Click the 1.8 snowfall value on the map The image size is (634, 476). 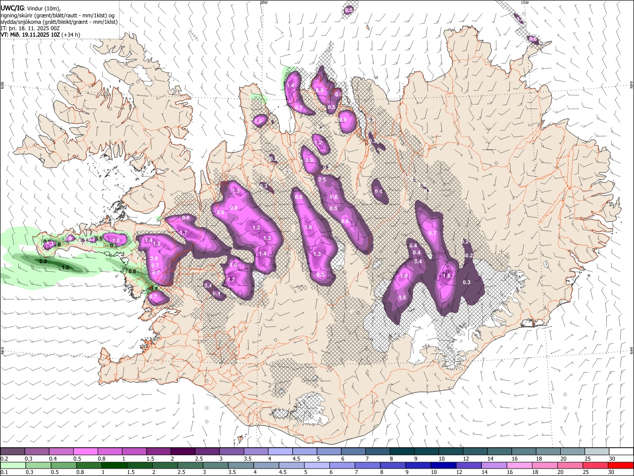(x=446, y=276)
